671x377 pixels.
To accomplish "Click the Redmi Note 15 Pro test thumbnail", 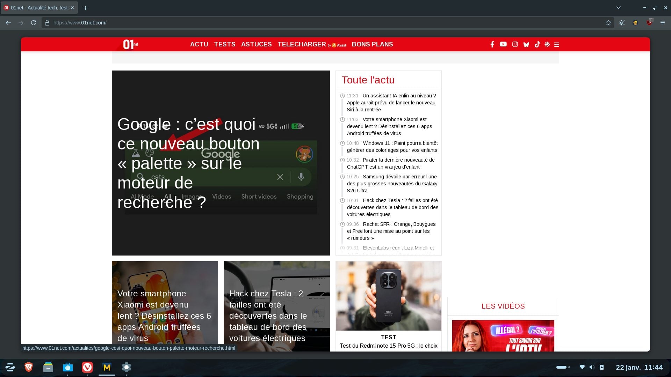I will pos(388,296).
